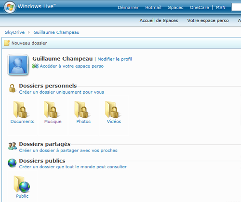Click the Windows Live logo orb
Viewport: 241px width, 202px height.
[10, 7]
